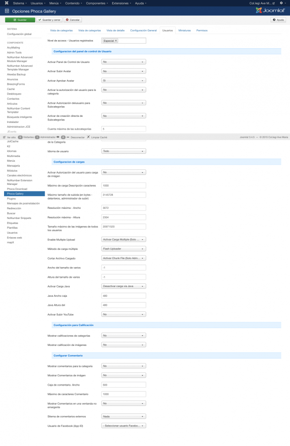Click Caja de comentario Ancho field
Image resolution: width=290 pixels, height=446 pixels.
coord(124,385)
